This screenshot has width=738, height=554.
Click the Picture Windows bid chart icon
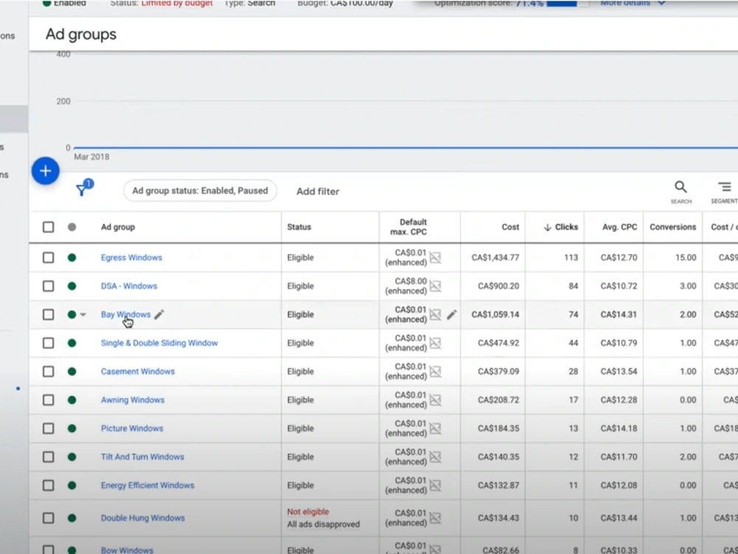pyautogui.click(x=435, y=428)
